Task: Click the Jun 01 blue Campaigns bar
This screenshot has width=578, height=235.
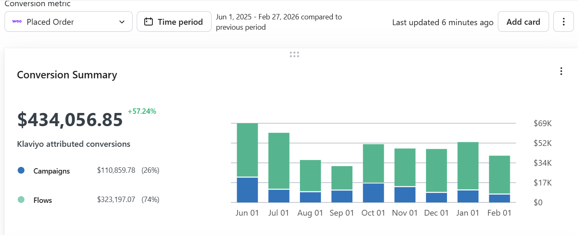Action: tap(247, 190)
